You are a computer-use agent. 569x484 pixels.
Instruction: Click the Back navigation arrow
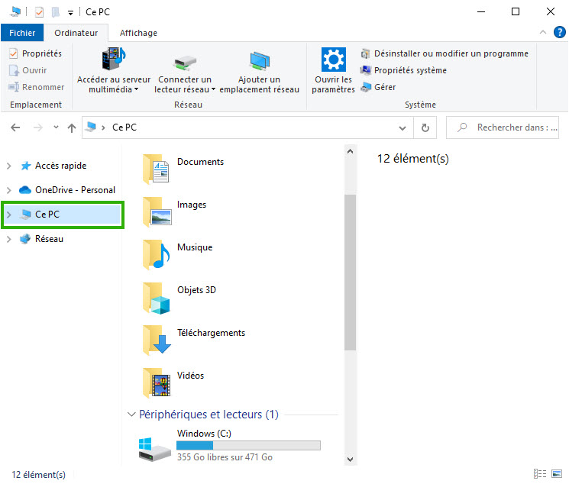click(x=15, y=127)
